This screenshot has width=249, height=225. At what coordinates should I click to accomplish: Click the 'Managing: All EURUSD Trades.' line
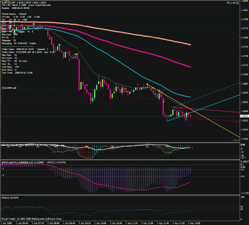(x=19, y=43)
